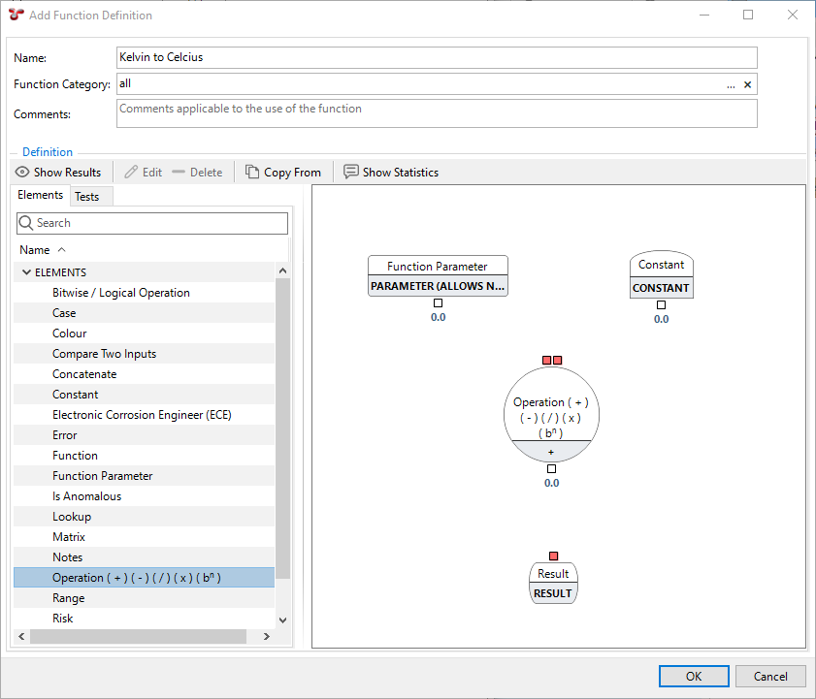Select the Colour element
Screen dimensions: 816x699
pos(145,334)
